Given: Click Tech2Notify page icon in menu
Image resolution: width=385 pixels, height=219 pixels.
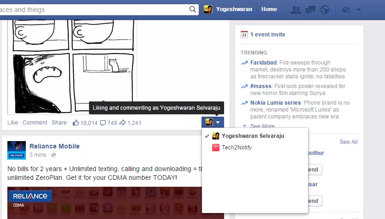Looking at the screenshot, I should pyautogui.click(x=216, y=148).
